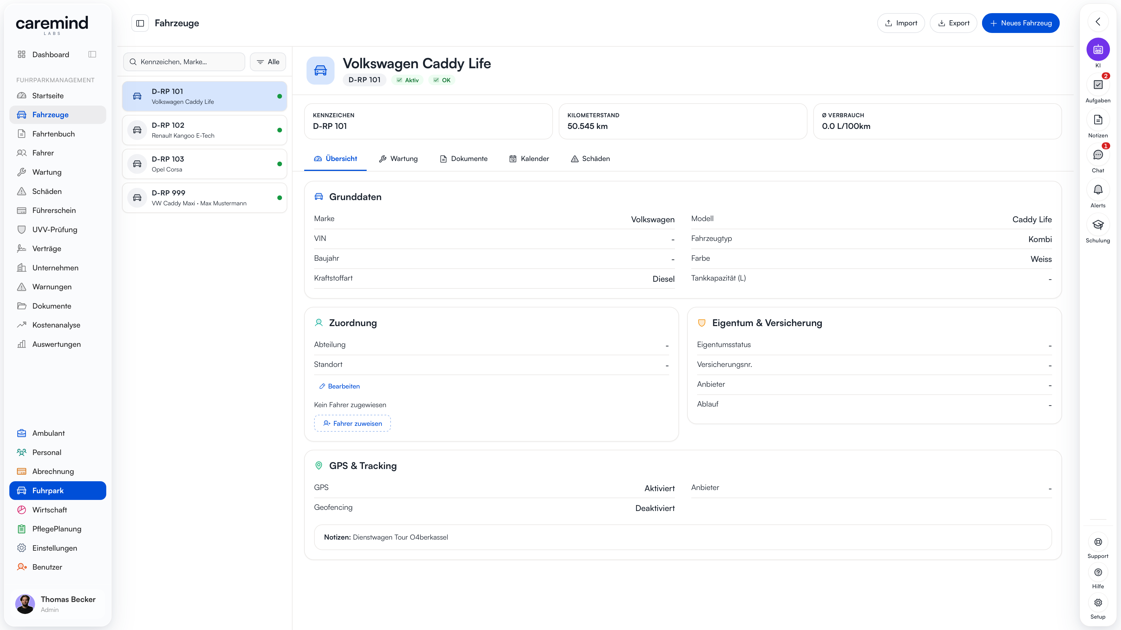The height and width of the screenshot is (630, 1121).
Task: Select vehicle D-RP 102 Renault Kangoo
Action: pyautogui.click(x=205, y=130)
